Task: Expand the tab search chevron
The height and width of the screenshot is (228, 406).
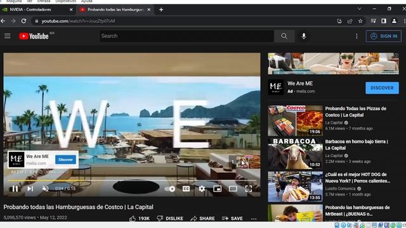Action: pos(360,9)
